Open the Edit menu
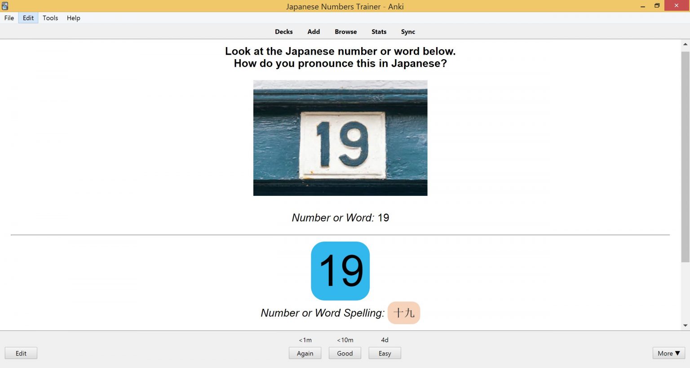This screenshot has width=690, height=368. click(28, 18)
